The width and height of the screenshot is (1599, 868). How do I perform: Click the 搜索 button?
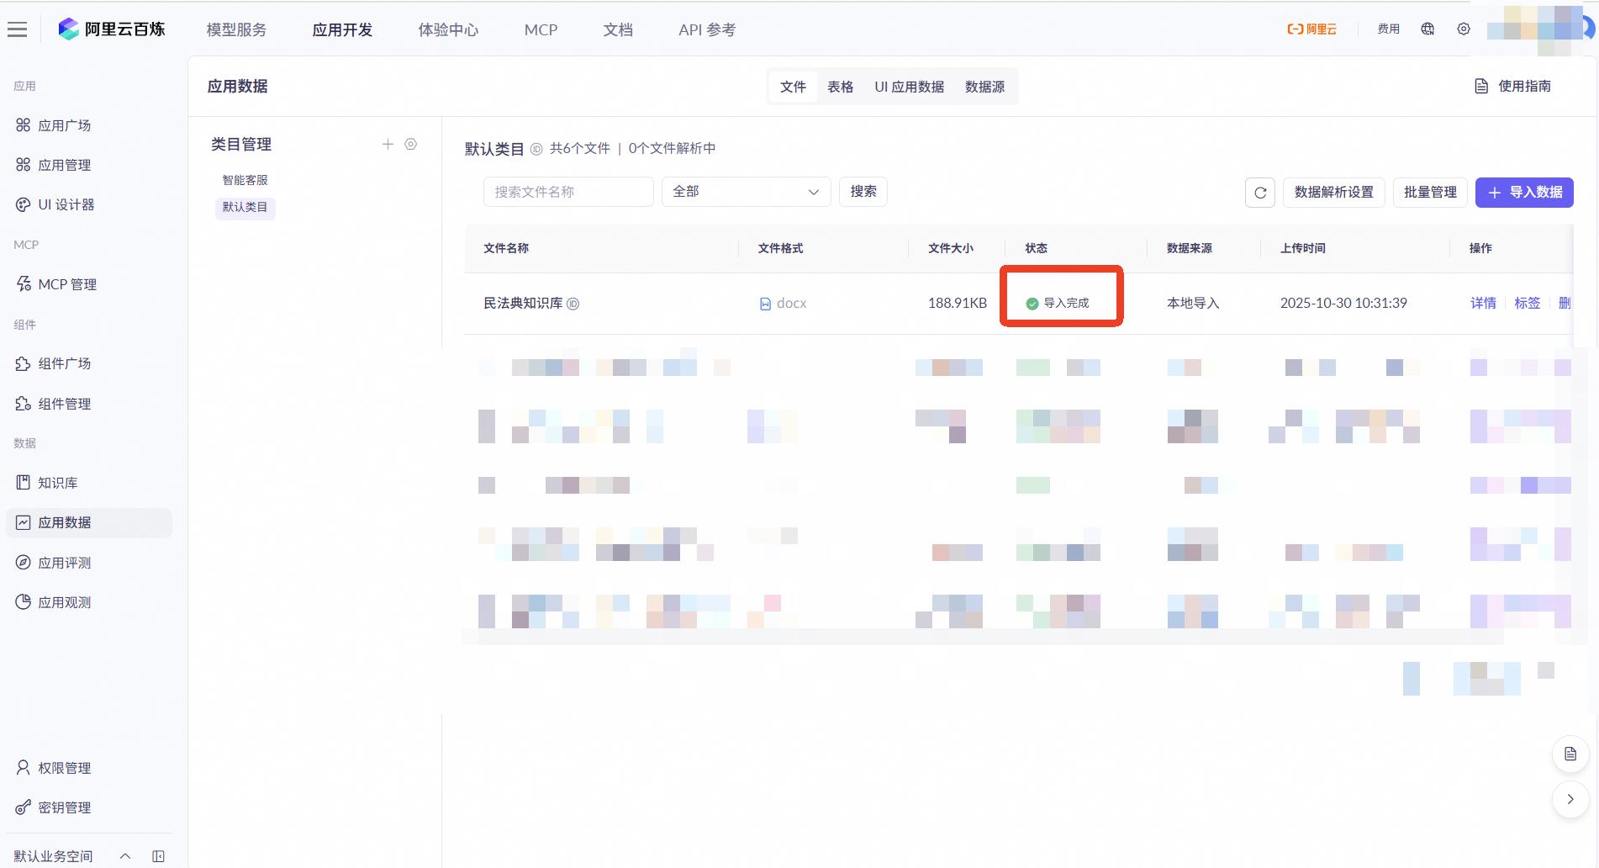[x=863, y=192]
